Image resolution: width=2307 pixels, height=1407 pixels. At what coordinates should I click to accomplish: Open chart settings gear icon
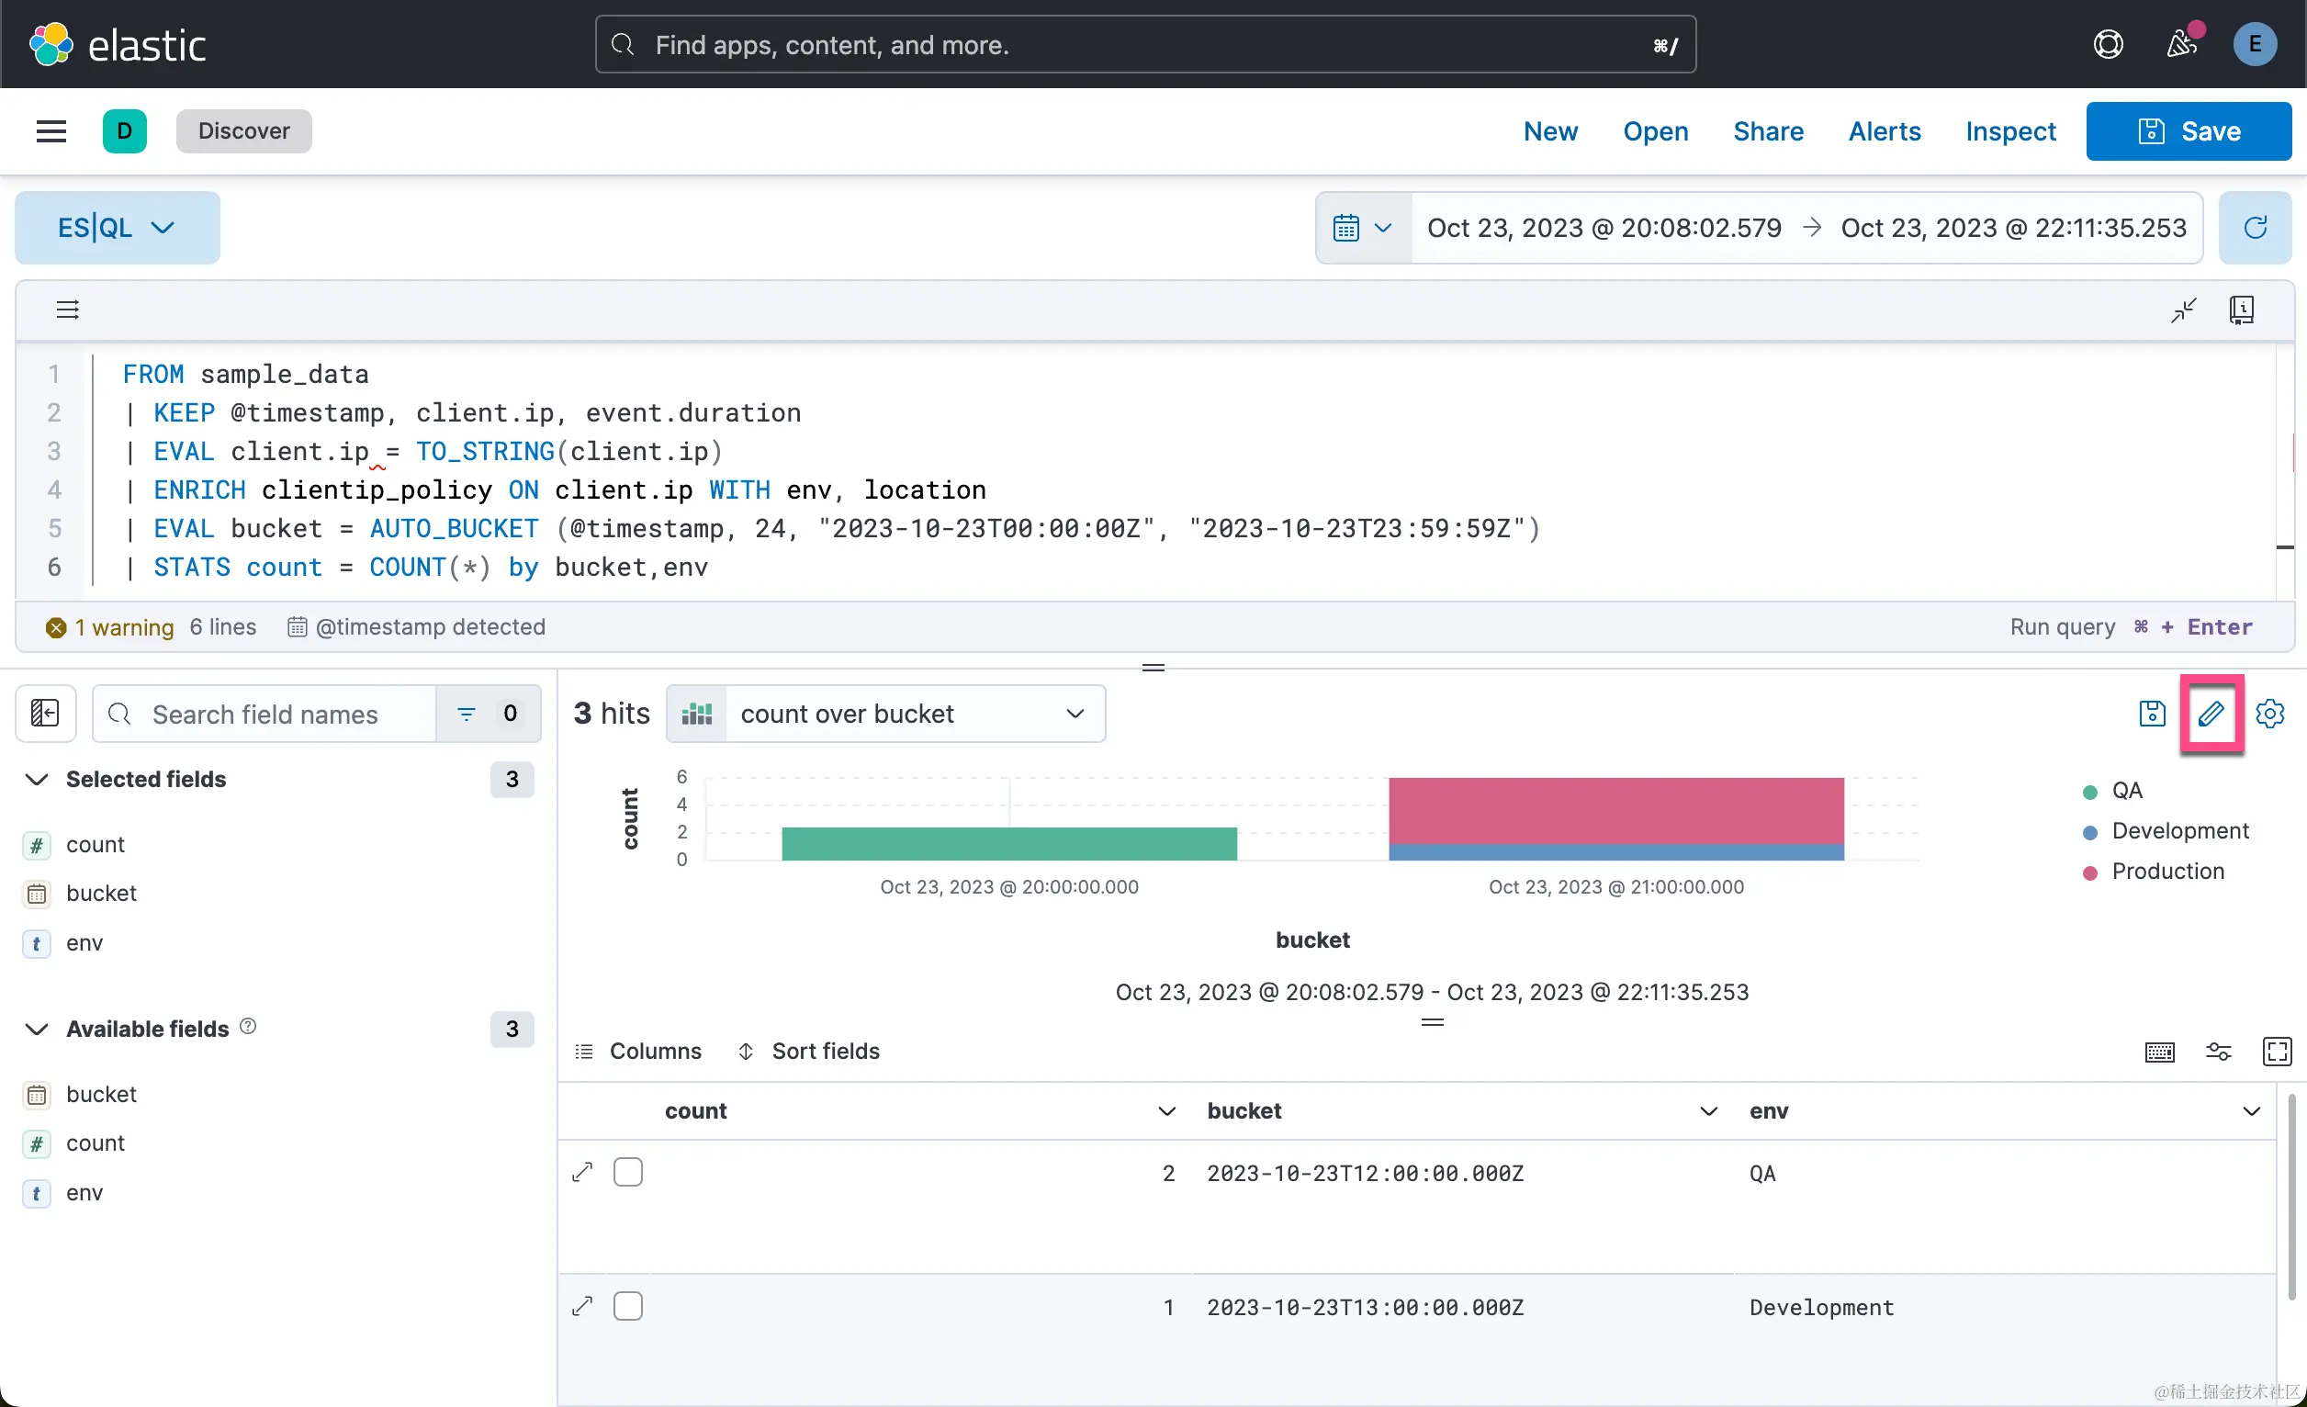pyautogui.click(x=2269, y=714)
